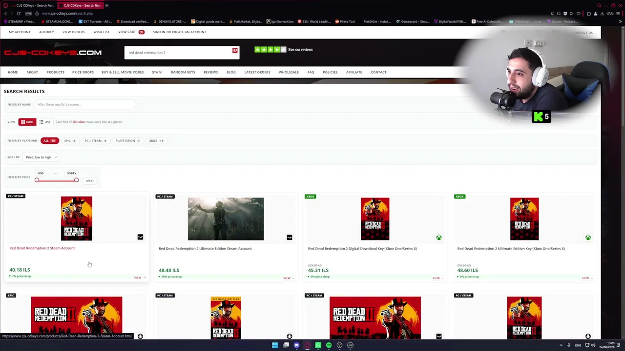Screen dimensions: 625x351
Task: Click the browser address bar URL
Action: pos(67,14)
